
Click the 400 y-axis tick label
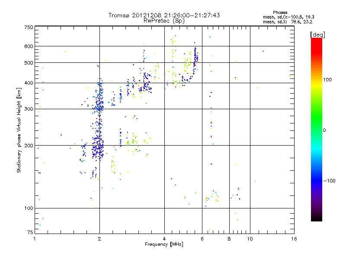tap(29, 83)
